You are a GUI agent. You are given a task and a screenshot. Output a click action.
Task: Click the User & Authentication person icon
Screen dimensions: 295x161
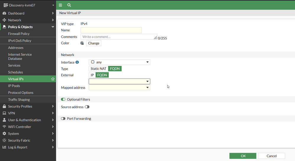tap(4, 120)
